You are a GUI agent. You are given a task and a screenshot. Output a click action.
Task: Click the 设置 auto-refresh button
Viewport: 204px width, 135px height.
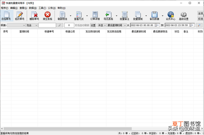point(93,25)
